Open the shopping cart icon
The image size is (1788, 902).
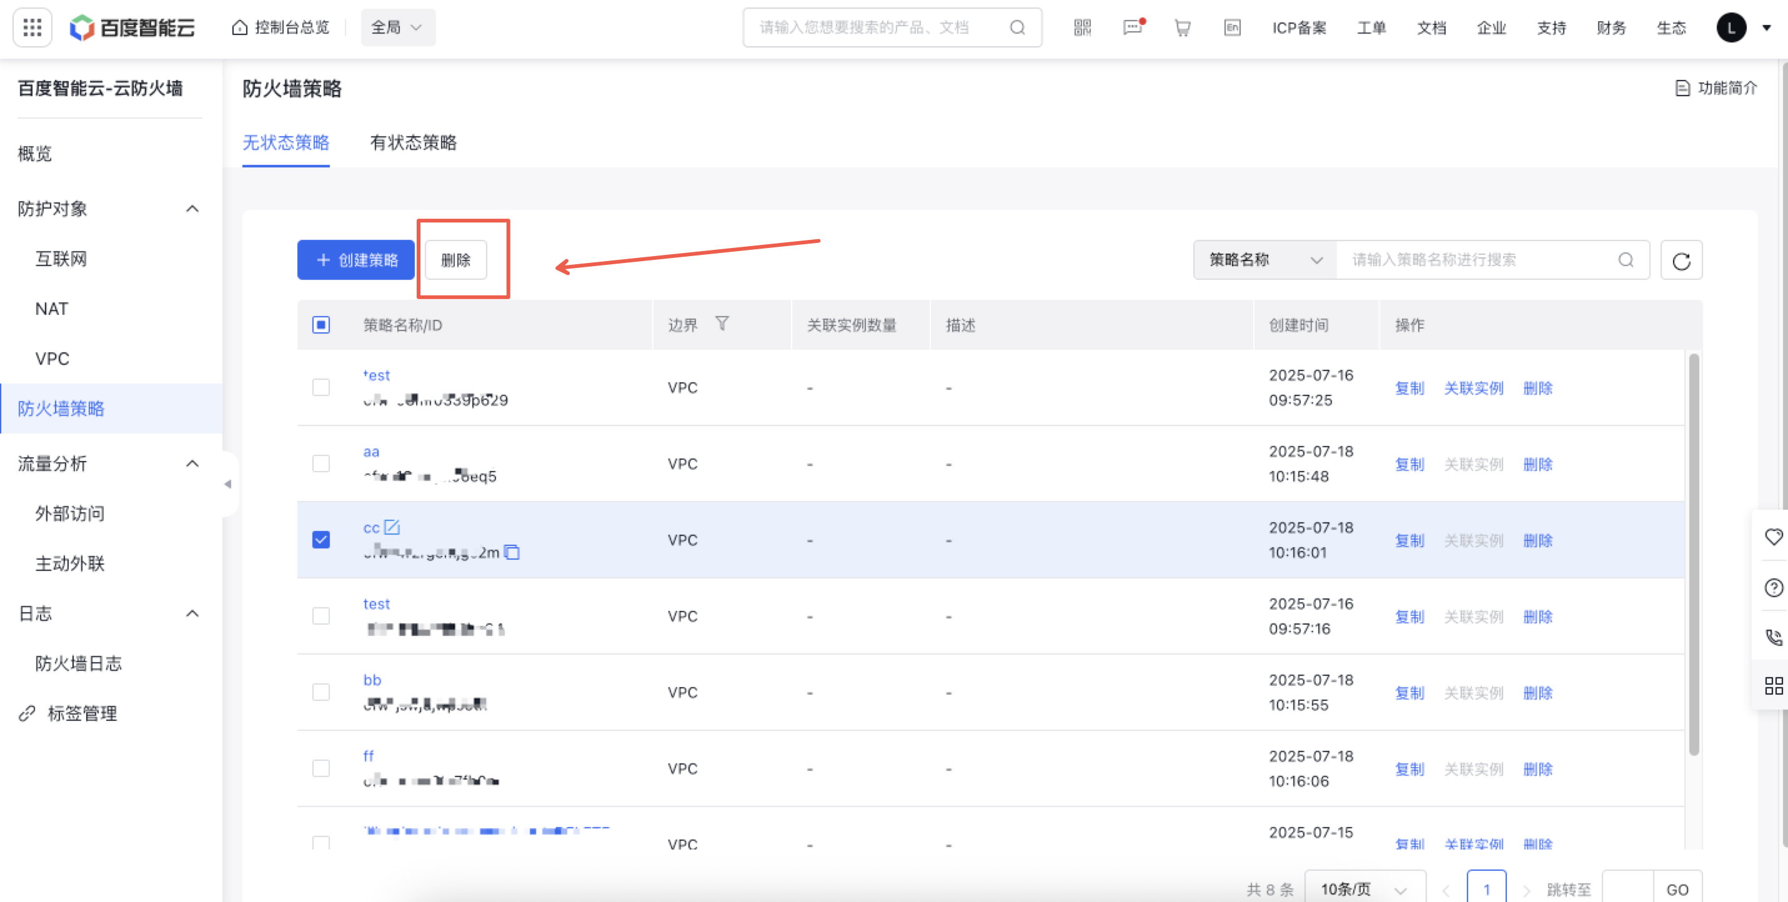tap(1182, 27)
